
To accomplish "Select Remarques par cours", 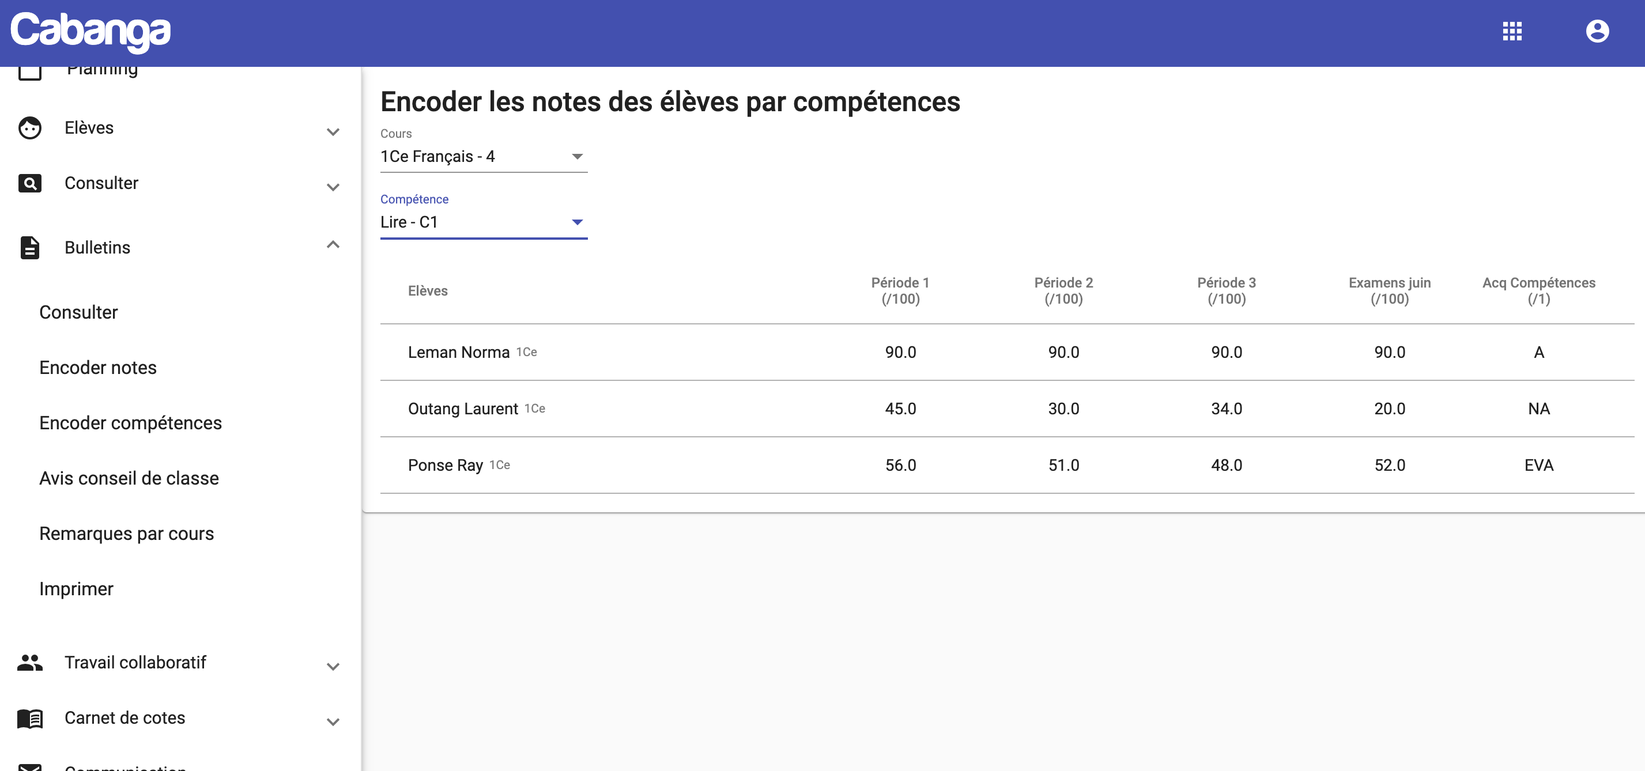I will click(126, 534).
